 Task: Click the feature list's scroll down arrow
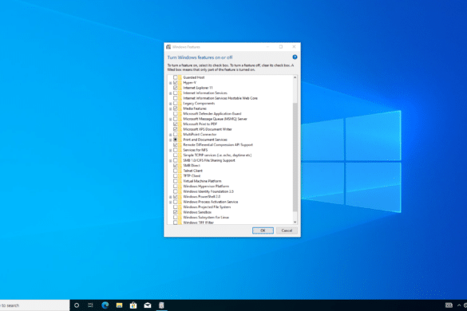[295, 222]
